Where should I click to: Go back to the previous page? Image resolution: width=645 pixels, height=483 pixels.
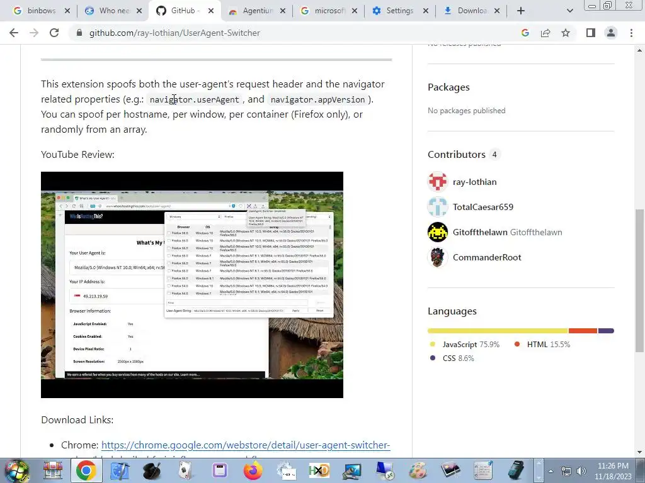14,33
